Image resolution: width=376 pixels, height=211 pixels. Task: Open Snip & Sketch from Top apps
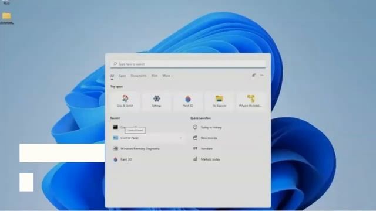125,101
